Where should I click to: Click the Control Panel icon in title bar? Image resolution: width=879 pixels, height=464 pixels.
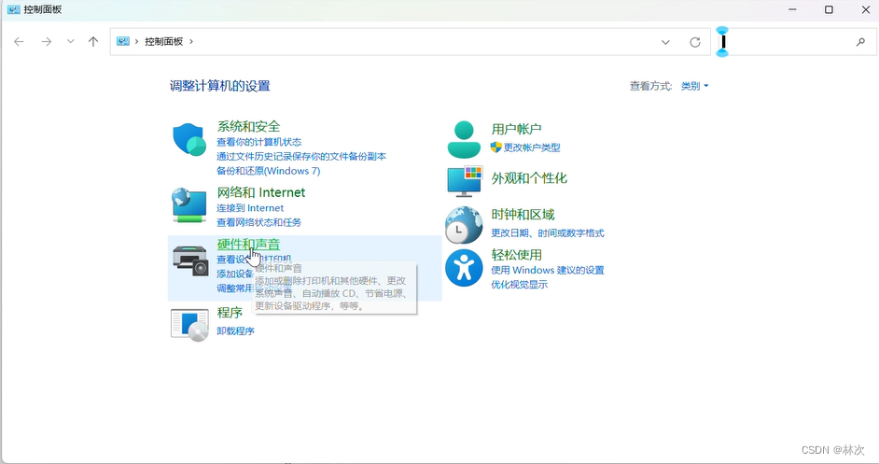13,9
